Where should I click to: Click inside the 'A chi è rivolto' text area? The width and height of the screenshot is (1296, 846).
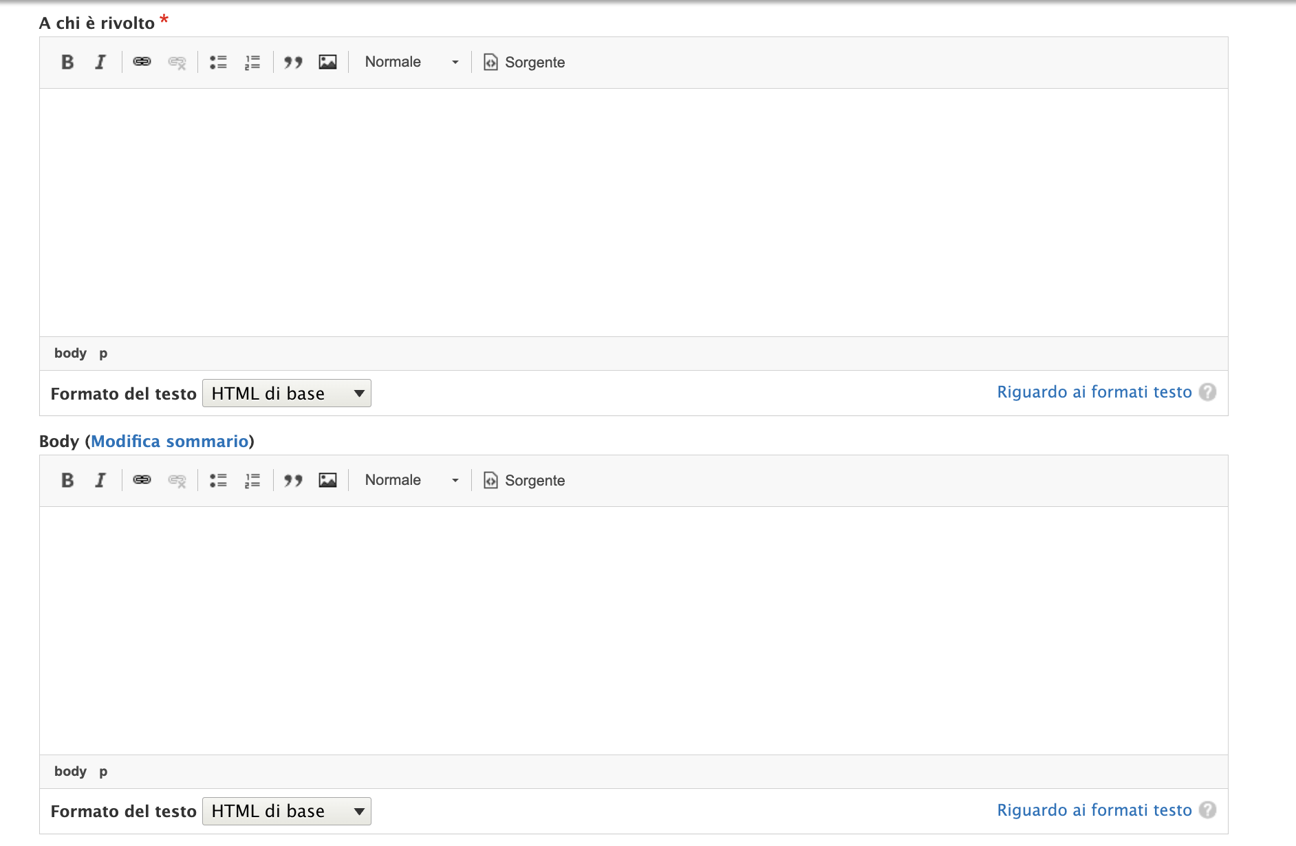633,212
